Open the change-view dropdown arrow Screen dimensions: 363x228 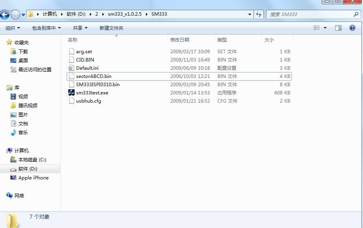point(326,27)
